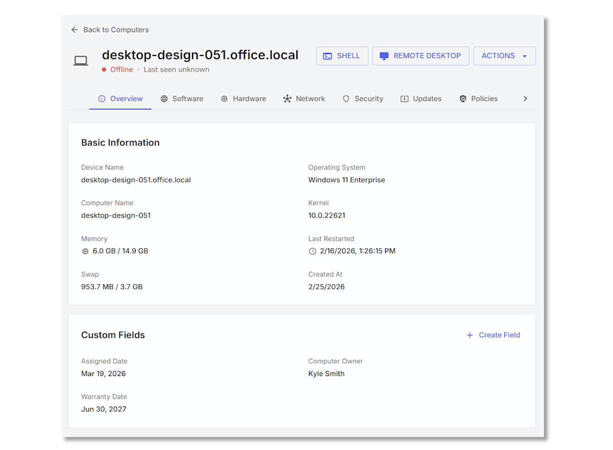The width and height of the screenshot is (613, 450).
Task: Click the Overview info icon
Action: pos(102,99)
